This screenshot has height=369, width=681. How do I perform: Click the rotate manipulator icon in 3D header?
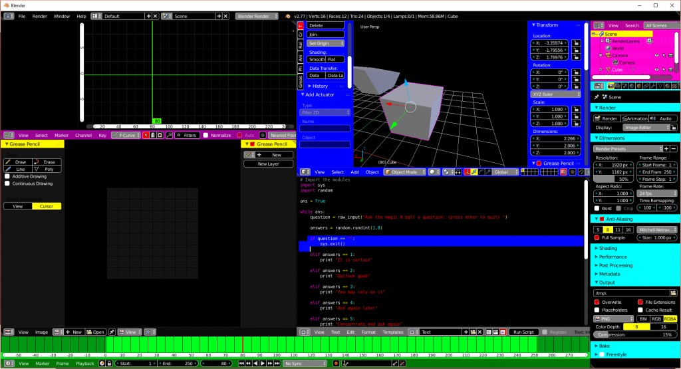tap(481, 172)
